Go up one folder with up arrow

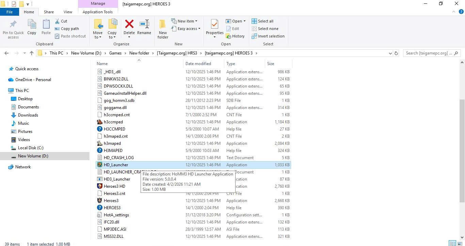point(32,53)
